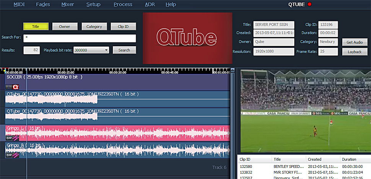
Task: Sort results by the Created column header
Action: 314,159
